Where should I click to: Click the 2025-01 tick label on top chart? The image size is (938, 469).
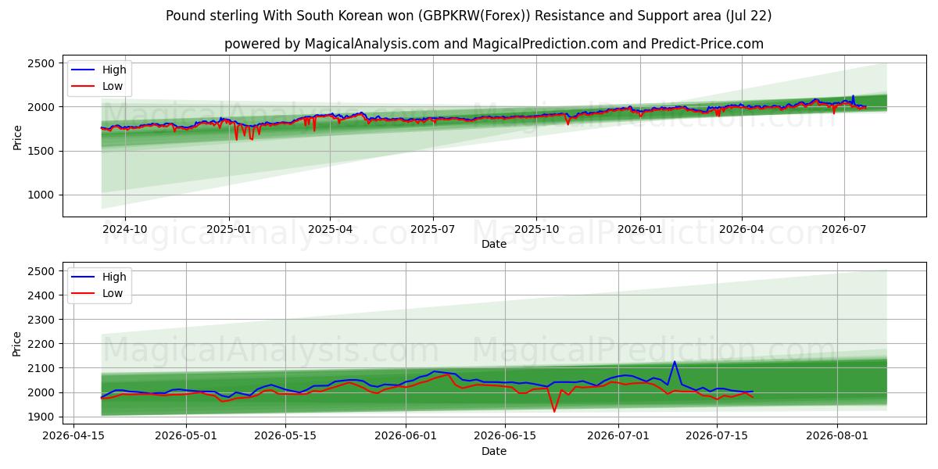tap(229, 229)
